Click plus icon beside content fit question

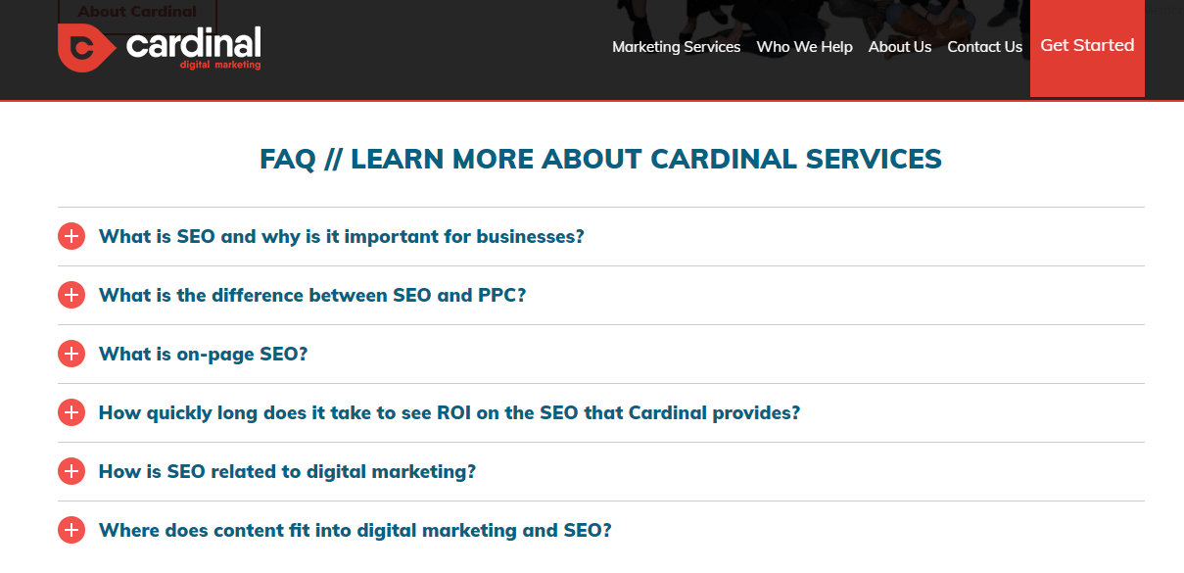tap(71, 530)
